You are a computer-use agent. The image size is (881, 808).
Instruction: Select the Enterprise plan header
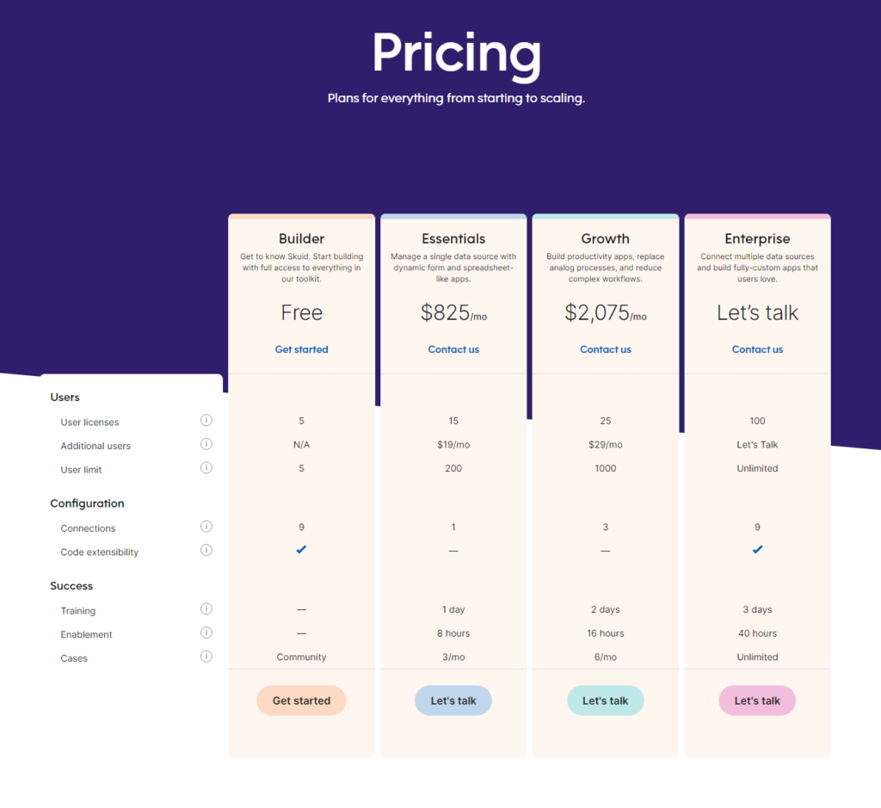pyautogui.click(x=757, y=238)
